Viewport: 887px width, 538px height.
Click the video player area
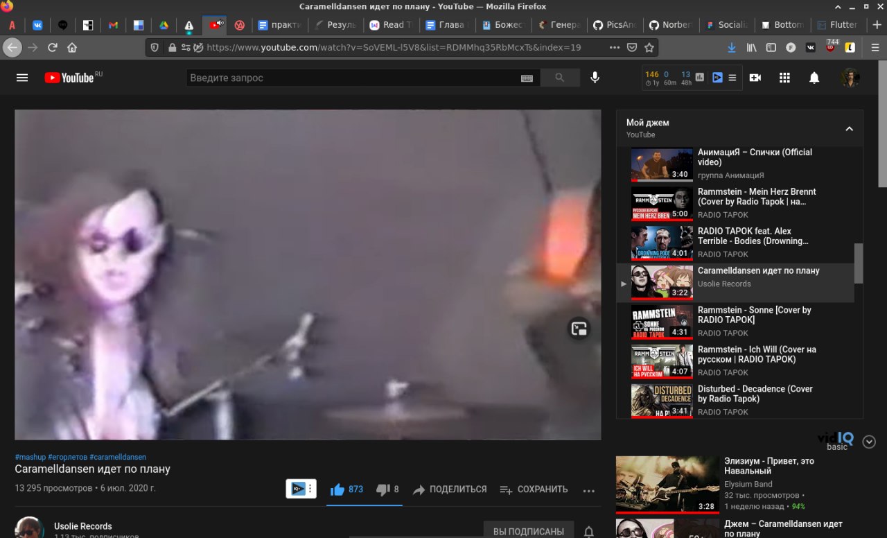click(308, 275)
